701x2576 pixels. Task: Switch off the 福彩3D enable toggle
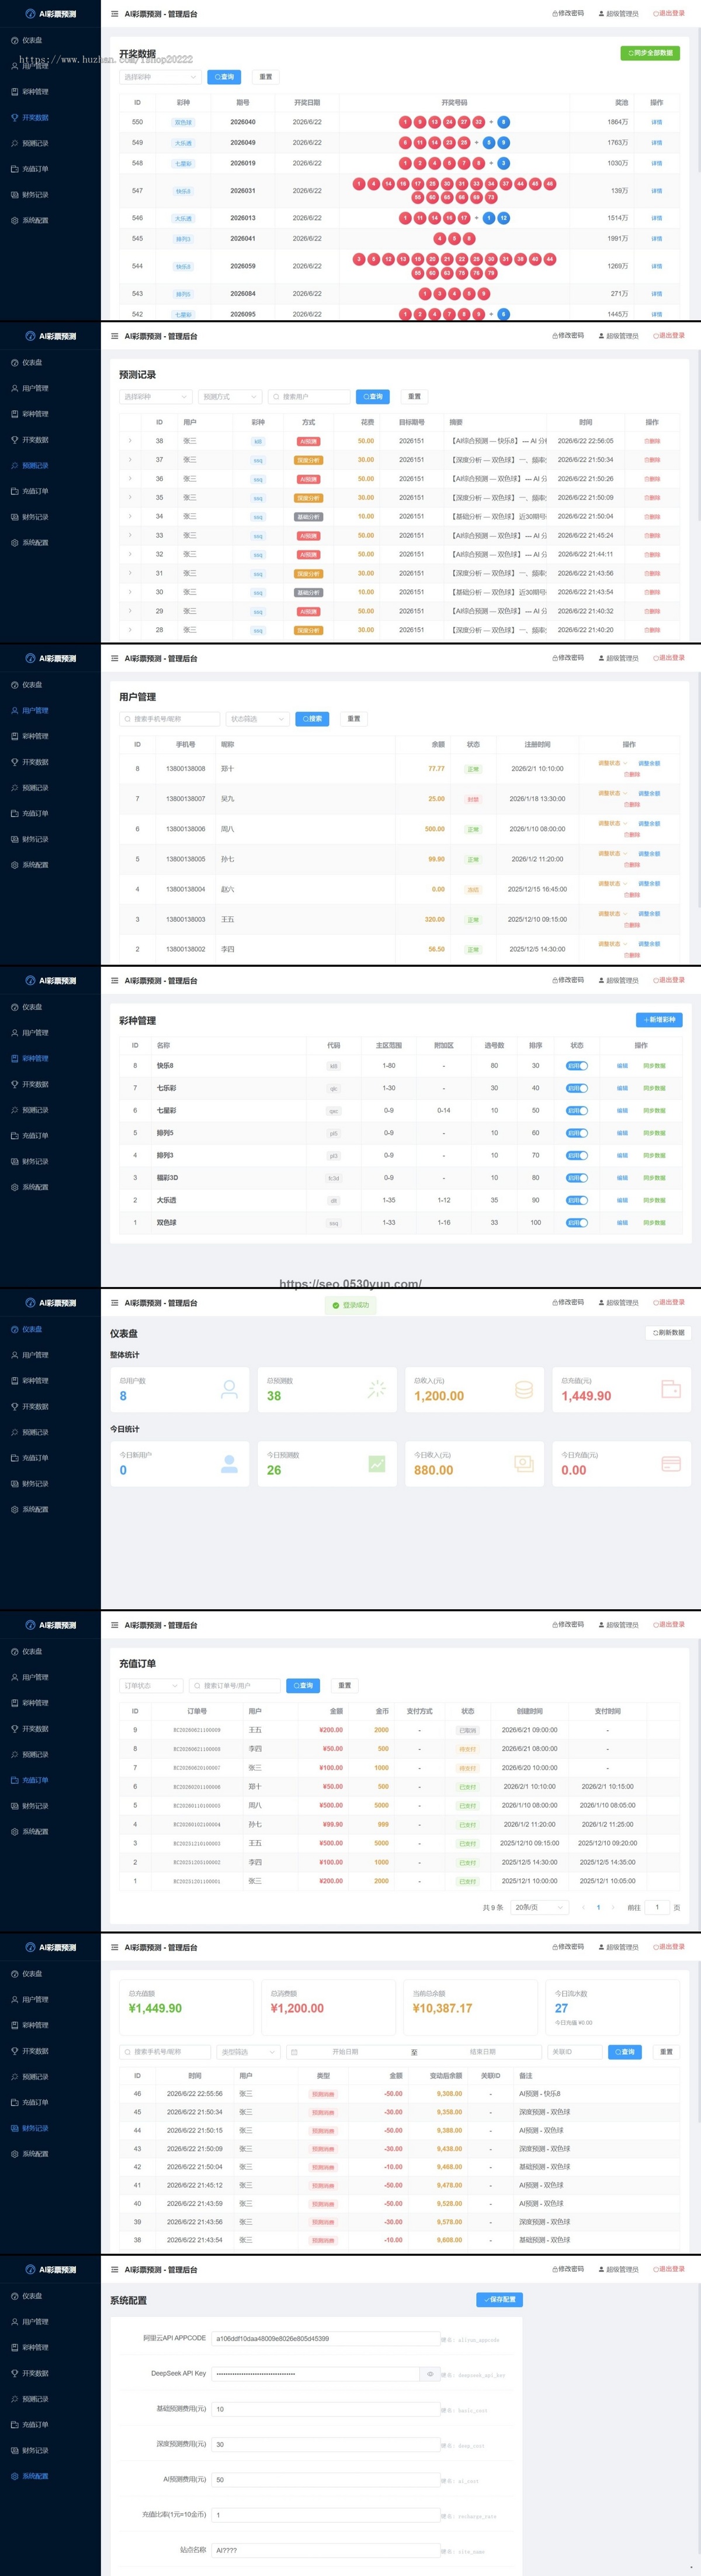[x=577, y=1178]
